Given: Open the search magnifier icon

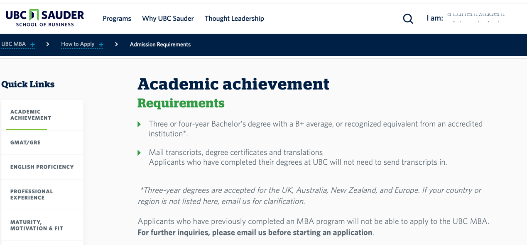Looking at the screenshot, I should click(x=408, y=19).
